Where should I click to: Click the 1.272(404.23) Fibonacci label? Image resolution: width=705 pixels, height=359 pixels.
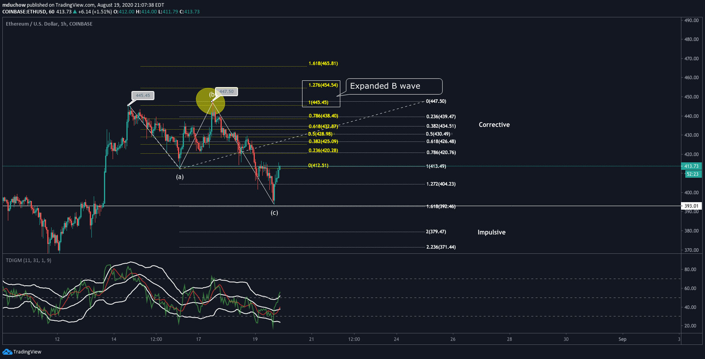point(441,184)
